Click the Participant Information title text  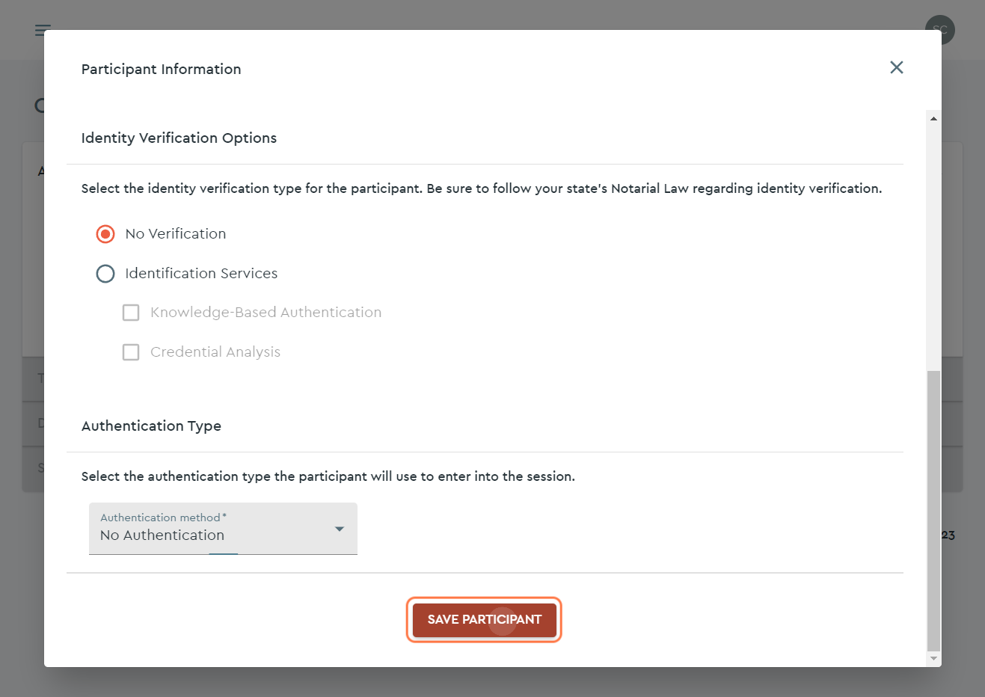tap(161, 69)
